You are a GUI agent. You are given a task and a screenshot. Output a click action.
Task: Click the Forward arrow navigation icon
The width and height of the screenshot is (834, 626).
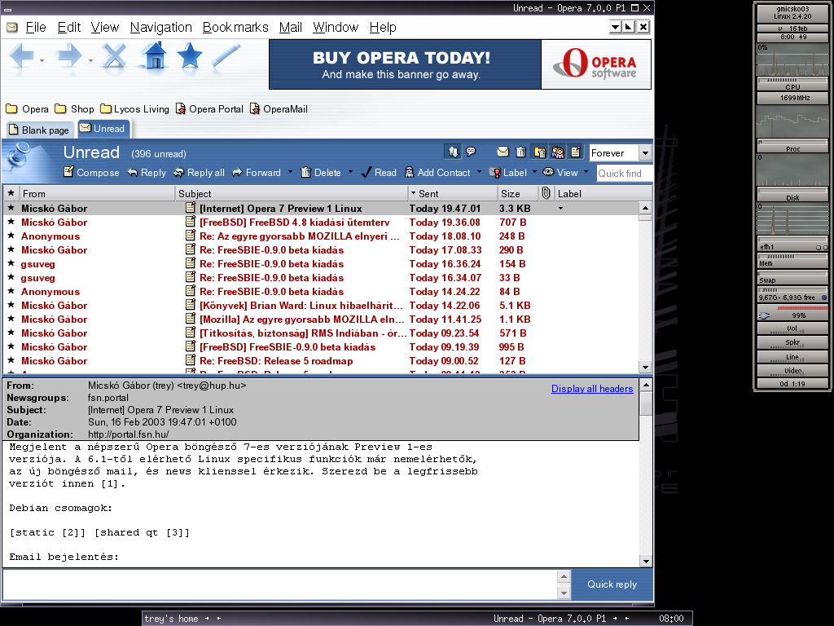[70, 56]
